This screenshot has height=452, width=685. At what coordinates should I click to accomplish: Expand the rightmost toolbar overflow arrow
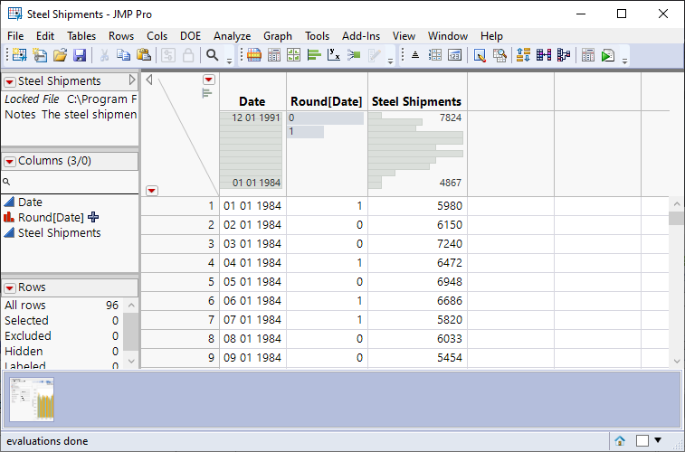[624, 61]
